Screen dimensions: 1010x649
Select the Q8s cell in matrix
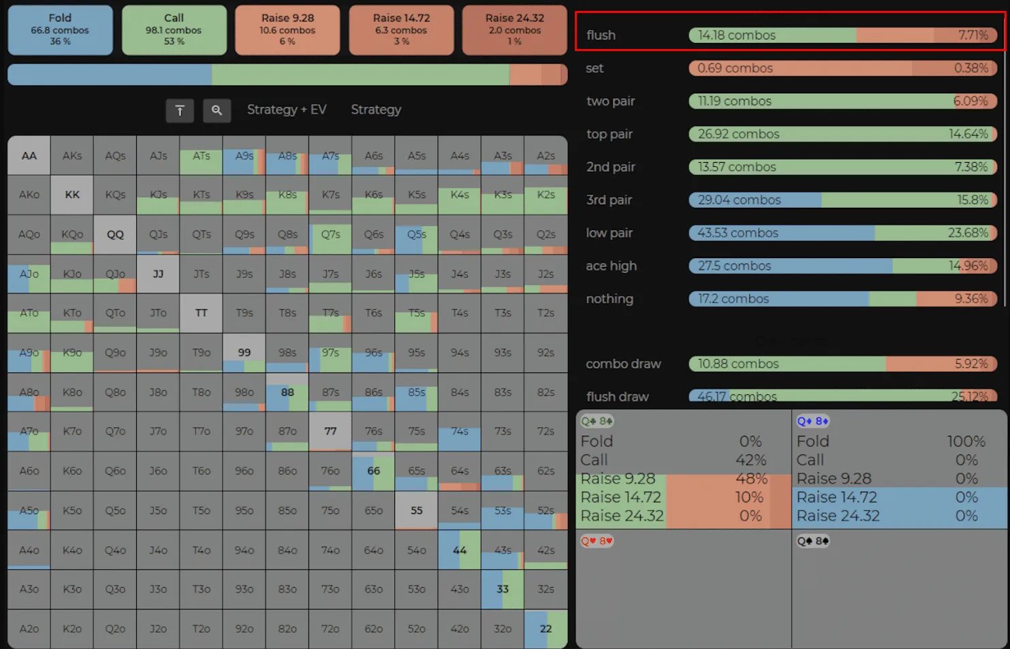pos(287,234)
